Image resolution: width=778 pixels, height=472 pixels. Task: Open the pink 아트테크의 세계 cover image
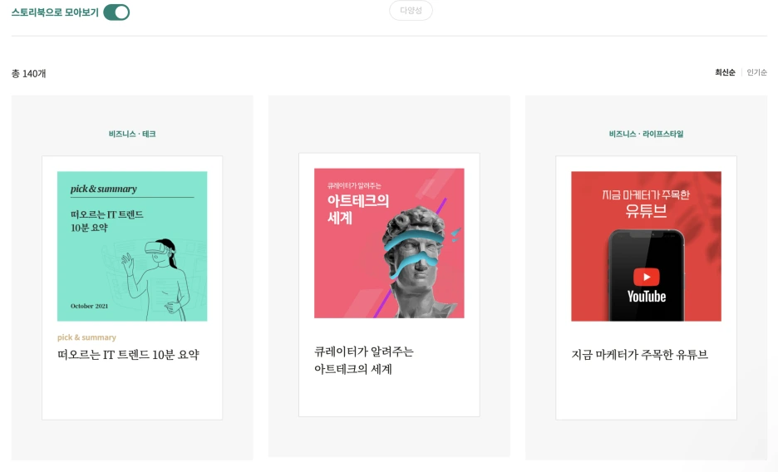point(389,243)
